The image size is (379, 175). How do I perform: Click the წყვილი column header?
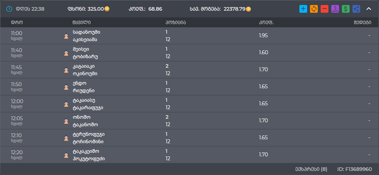click(81, 22)
